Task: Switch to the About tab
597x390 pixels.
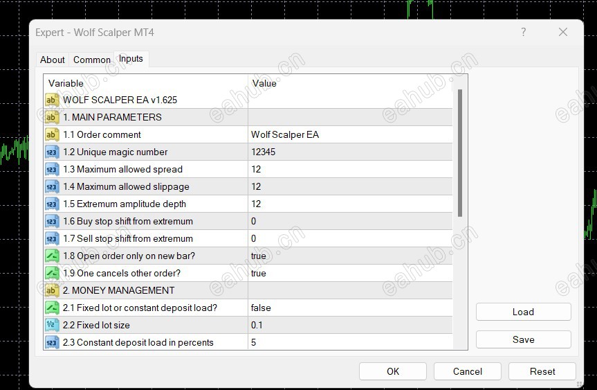Action: pos(53,60)
